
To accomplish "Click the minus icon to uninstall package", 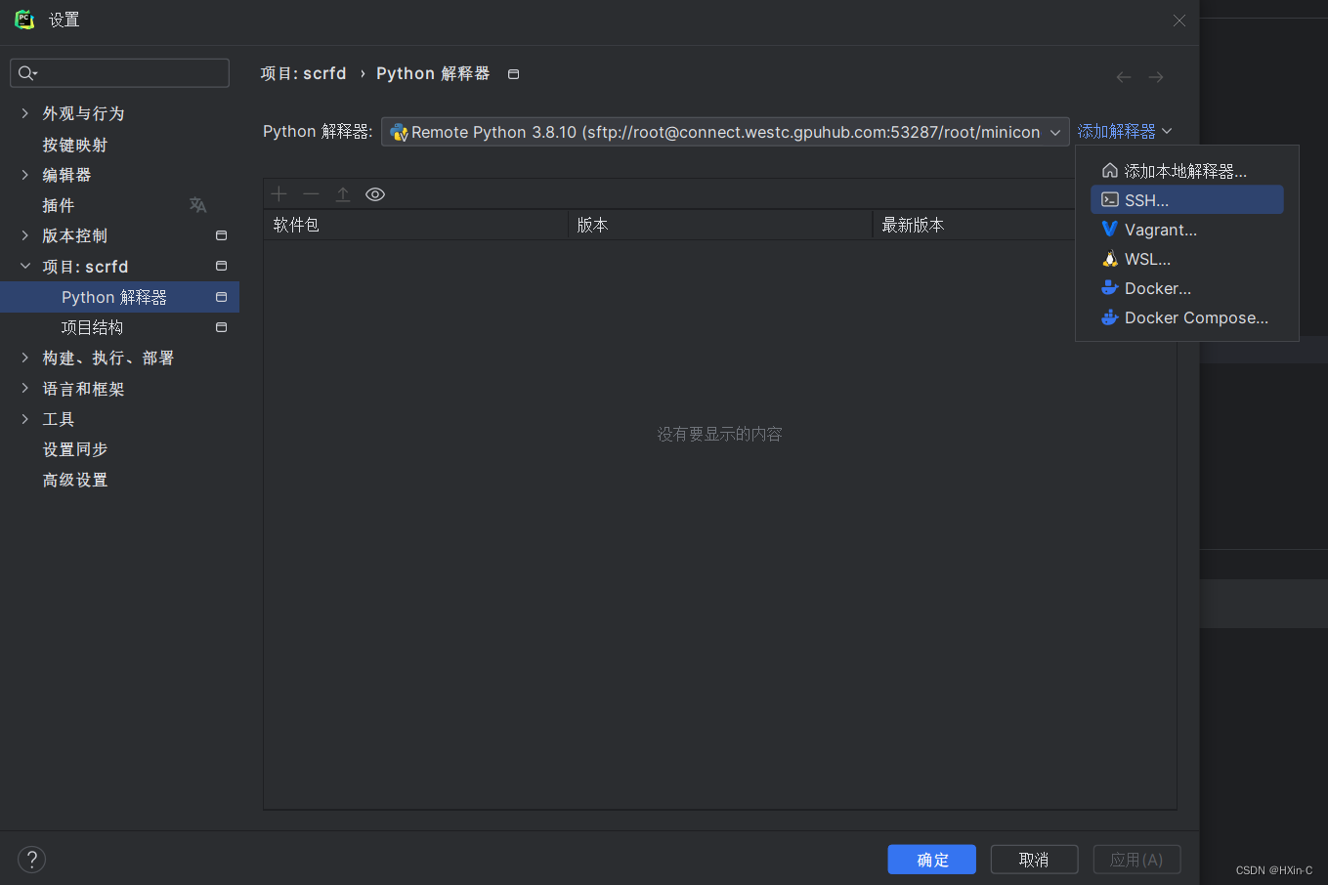I will pyautogui.click(x=311, y=194).
